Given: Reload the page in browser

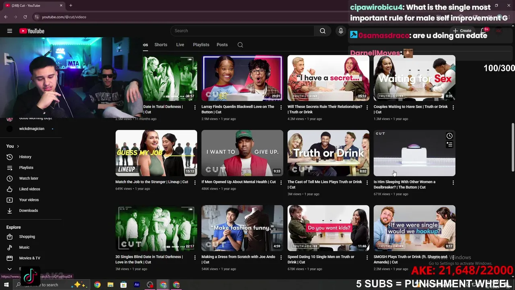Looking at the screenshot, I should 25,17.
